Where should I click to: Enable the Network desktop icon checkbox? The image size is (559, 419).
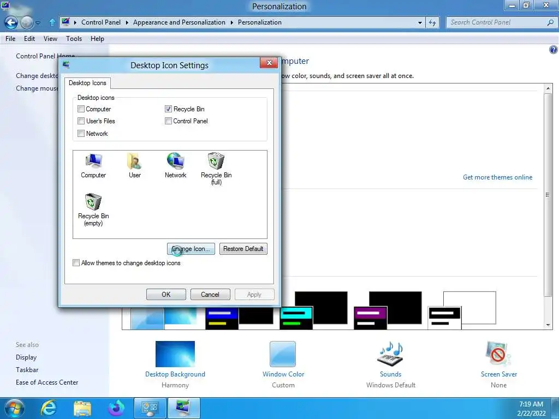pyautogui.click(x=81, y=134)
